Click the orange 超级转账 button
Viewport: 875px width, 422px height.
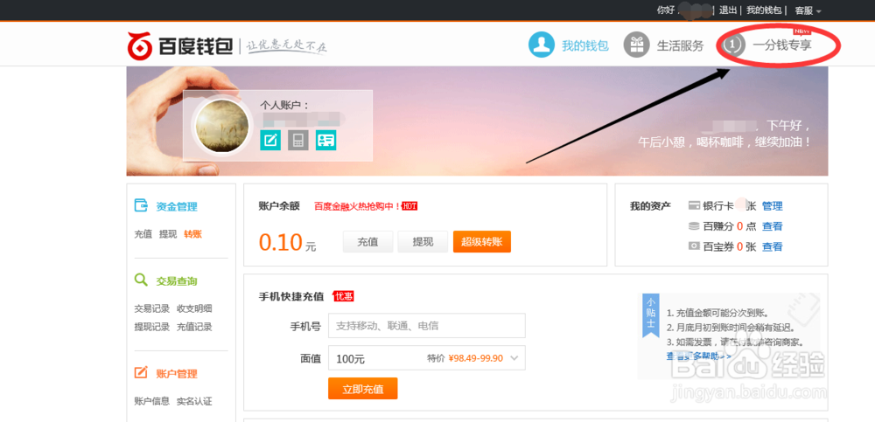(x=481, y=242)
